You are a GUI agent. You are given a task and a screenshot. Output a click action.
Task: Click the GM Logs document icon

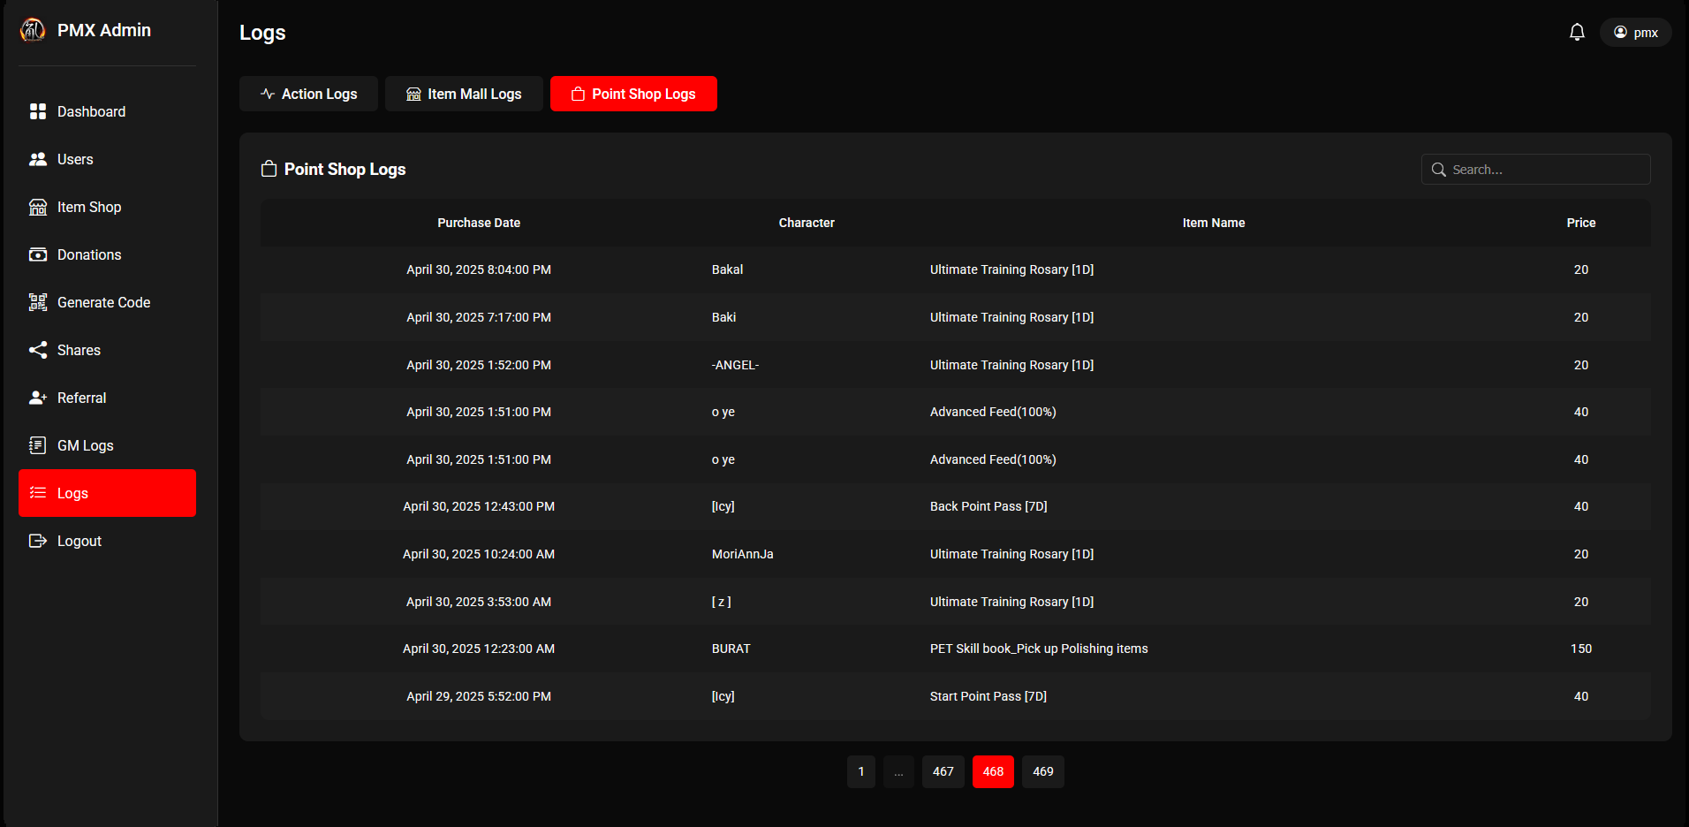38,445
